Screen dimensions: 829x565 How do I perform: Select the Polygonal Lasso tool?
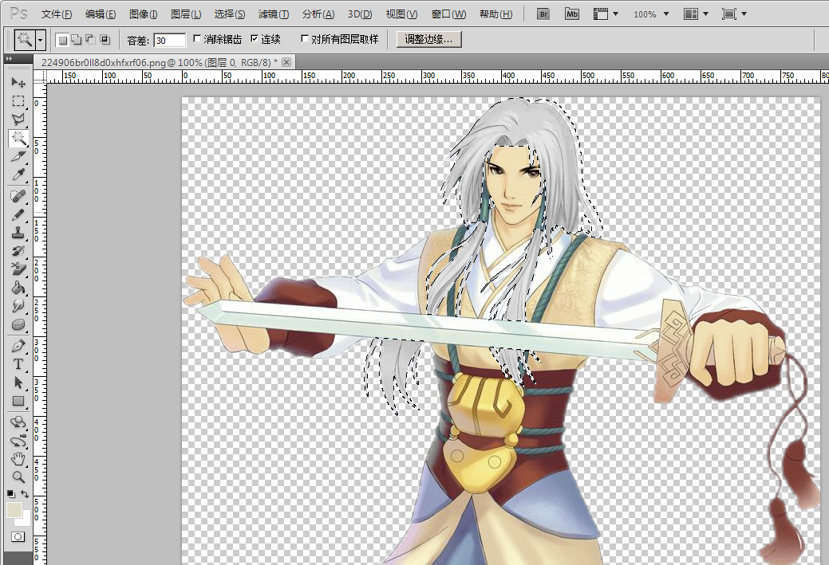(18, 120)
